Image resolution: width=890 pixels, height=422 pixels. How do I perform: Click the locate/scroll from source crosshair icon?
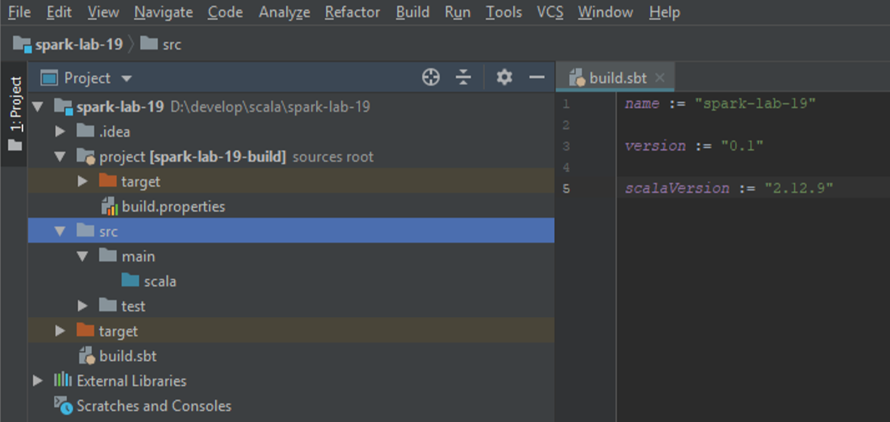[431, 78]
